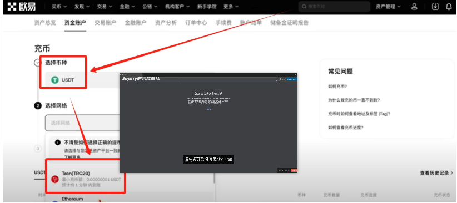Screen dimensions: 457x203
Task: Open 新手学院 in the top navigation
Action: [x=207, y=7]
